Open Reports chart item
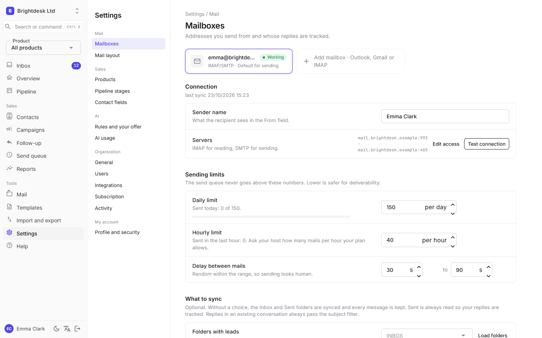 click(43, 169)
